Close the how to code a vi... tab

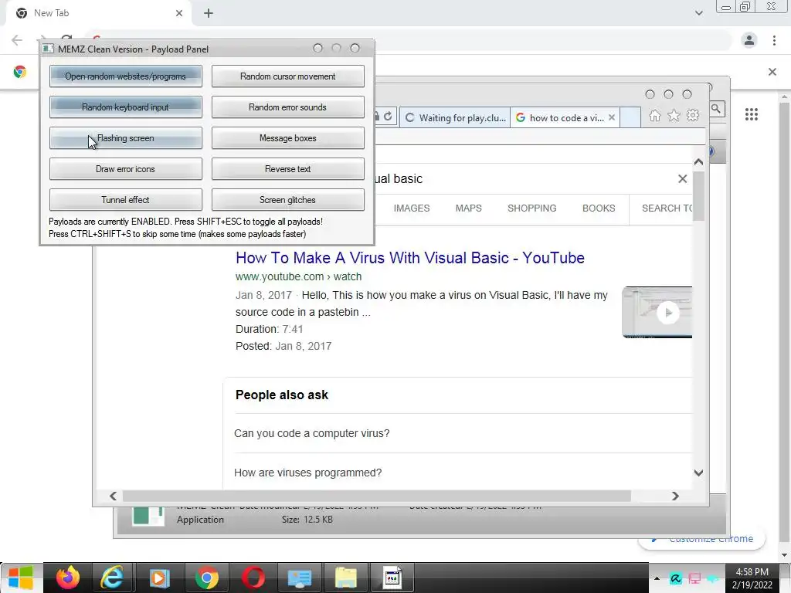(x=612, y=117)
